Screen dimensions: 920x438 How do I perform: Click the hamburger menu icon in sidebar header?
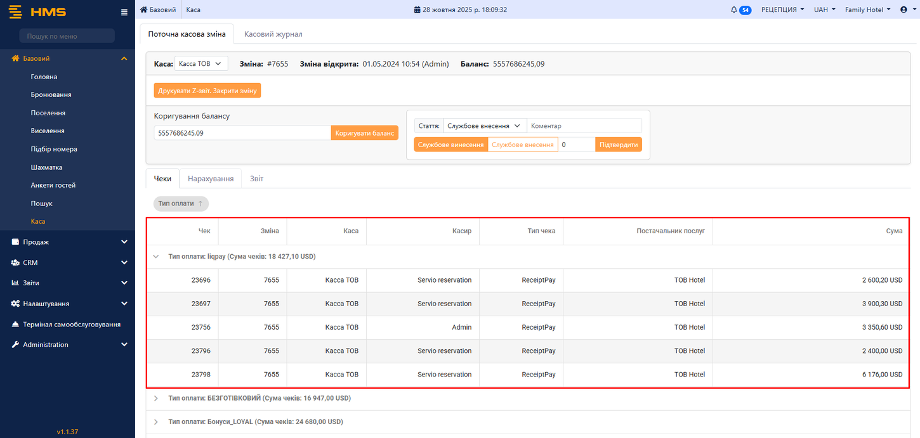coord(124,12)
